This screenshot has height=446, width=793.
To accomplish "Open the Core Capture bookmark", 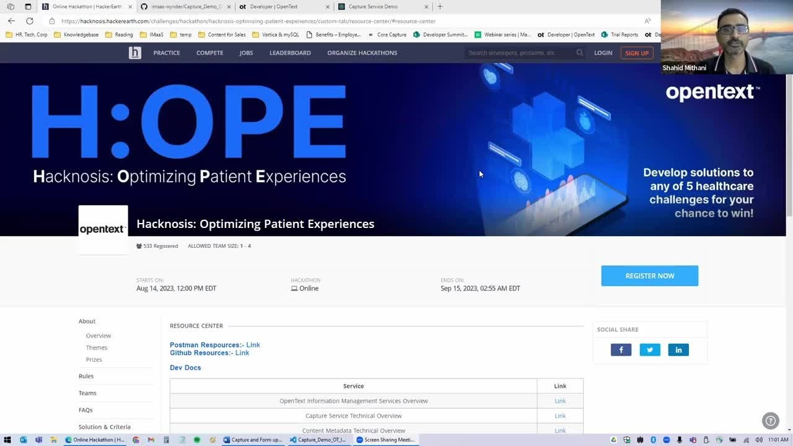I will point(387,35).
